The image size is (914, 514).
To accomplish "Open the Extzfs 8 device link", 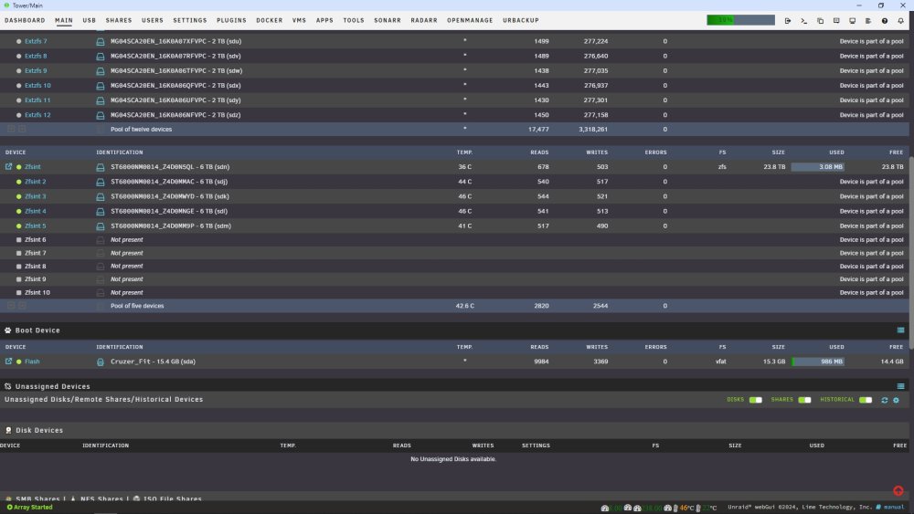I will point(36,56).
